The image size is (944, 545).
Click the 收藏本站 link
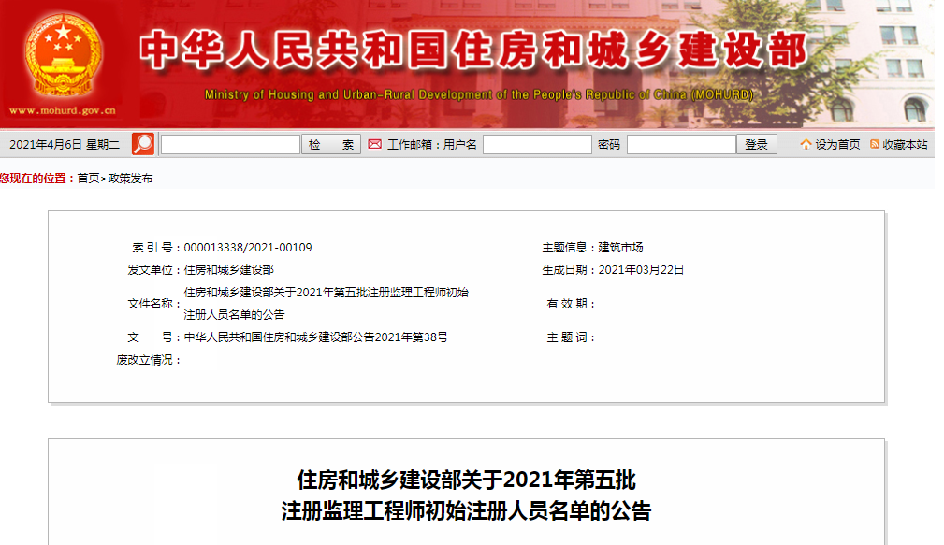tap(905, 144)
